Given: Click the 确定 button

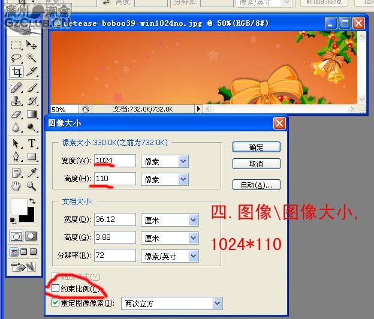Looking at the screenshot, I should coord(256,147).
